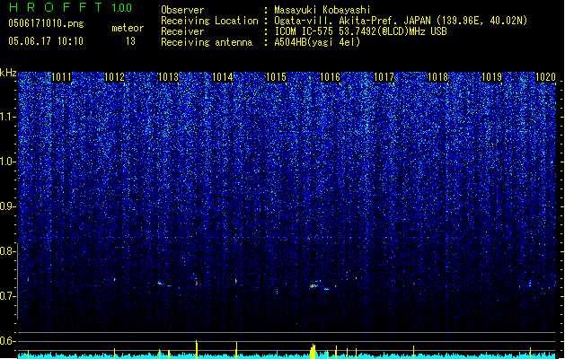Click time marker 1015
565x359 pixels.
(x=276, y=77)
